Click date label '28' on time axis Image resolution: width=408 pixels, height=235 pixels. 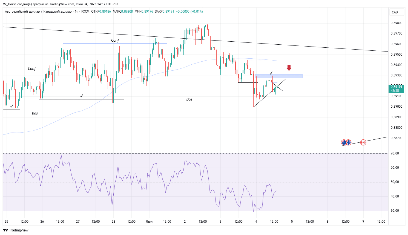113,222
